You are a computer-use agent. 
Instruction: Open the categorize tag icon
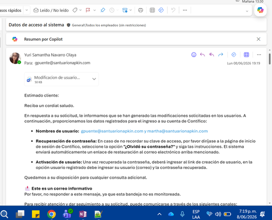[75, 10]
